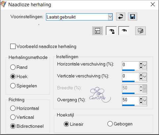Expand the Horizontale verschuiving dropdown arrow

145,65
